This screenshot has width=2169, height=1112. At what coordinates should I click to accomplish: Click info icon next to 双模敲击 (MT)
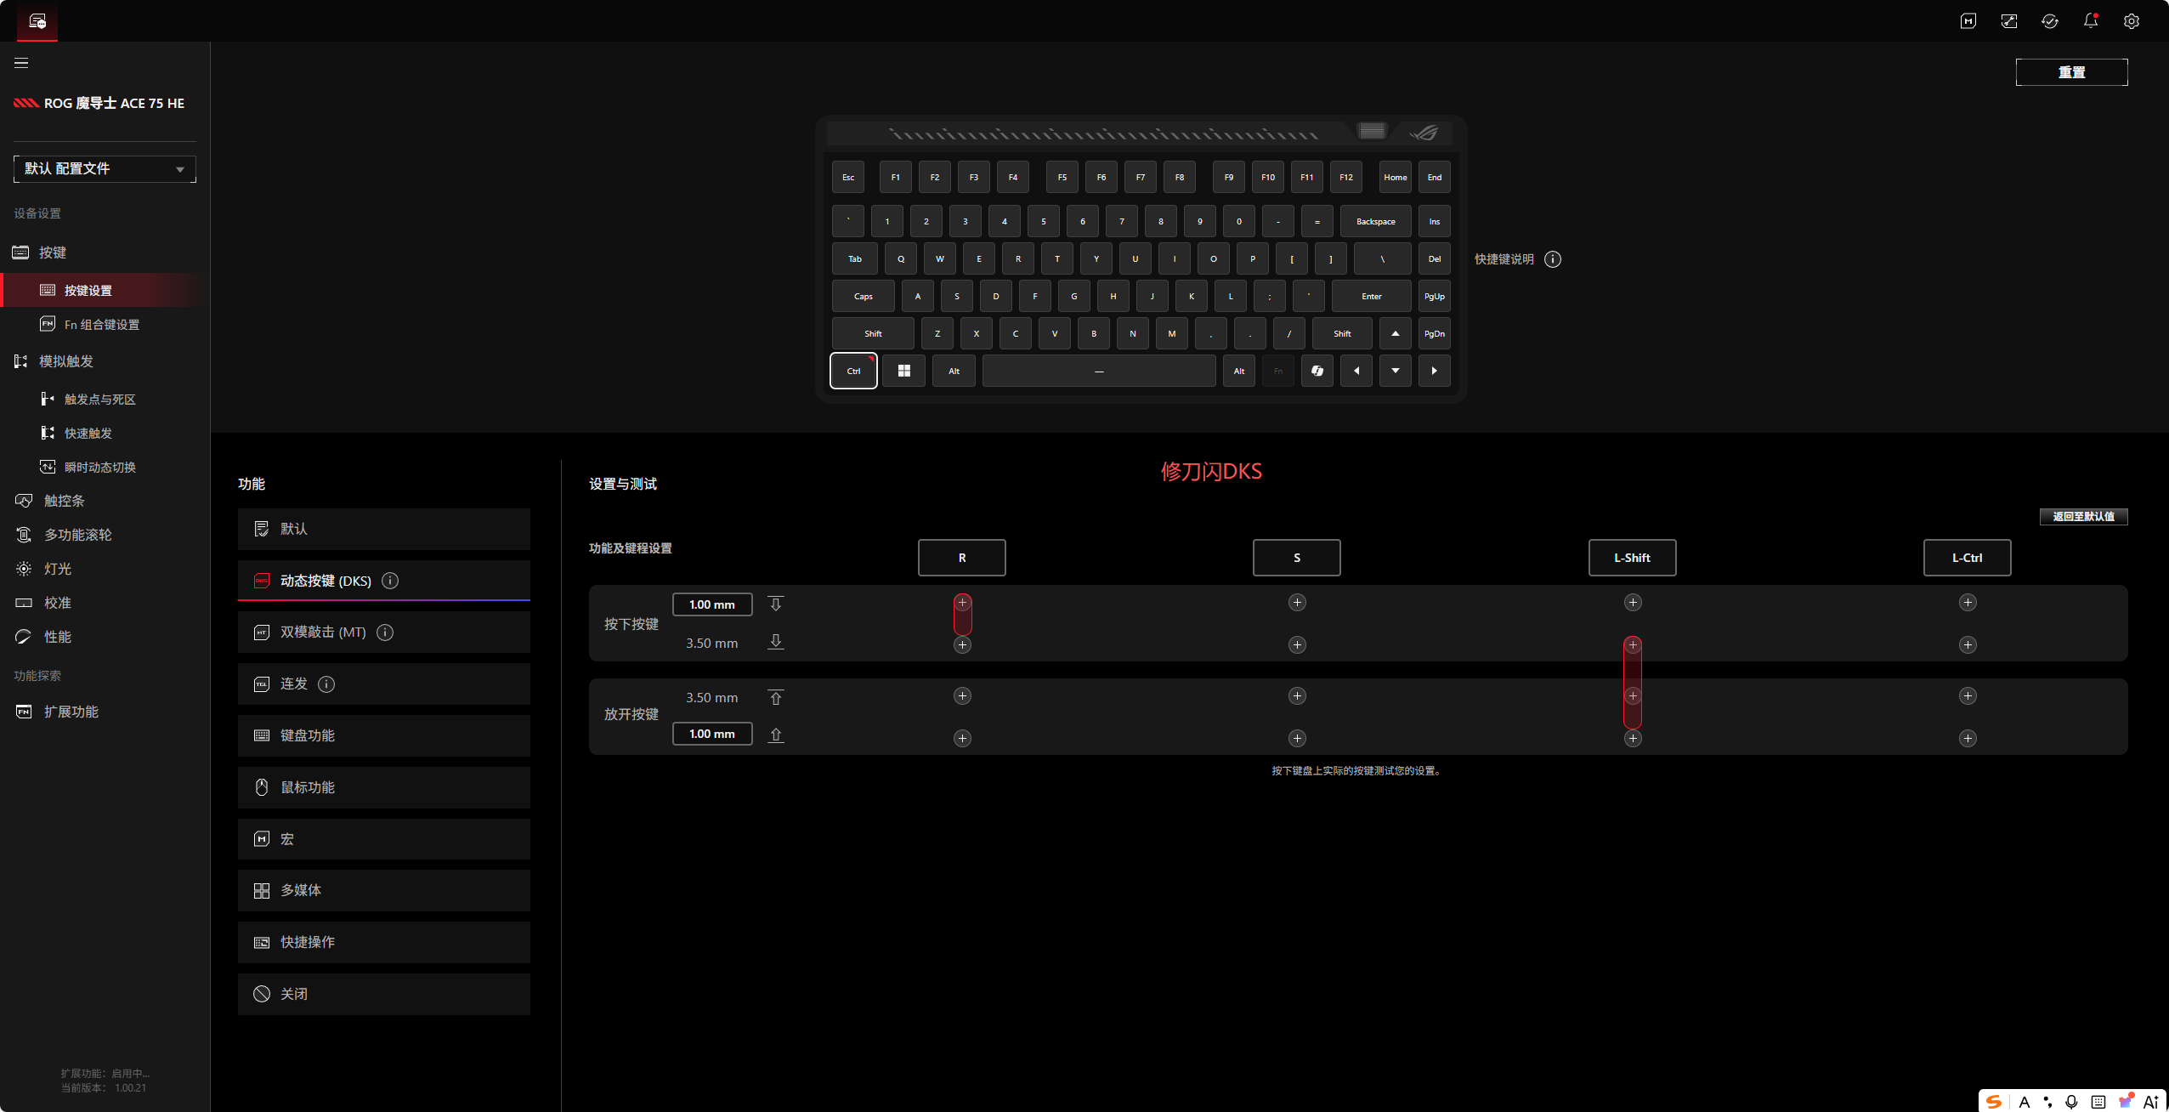(x=385, y=633)
